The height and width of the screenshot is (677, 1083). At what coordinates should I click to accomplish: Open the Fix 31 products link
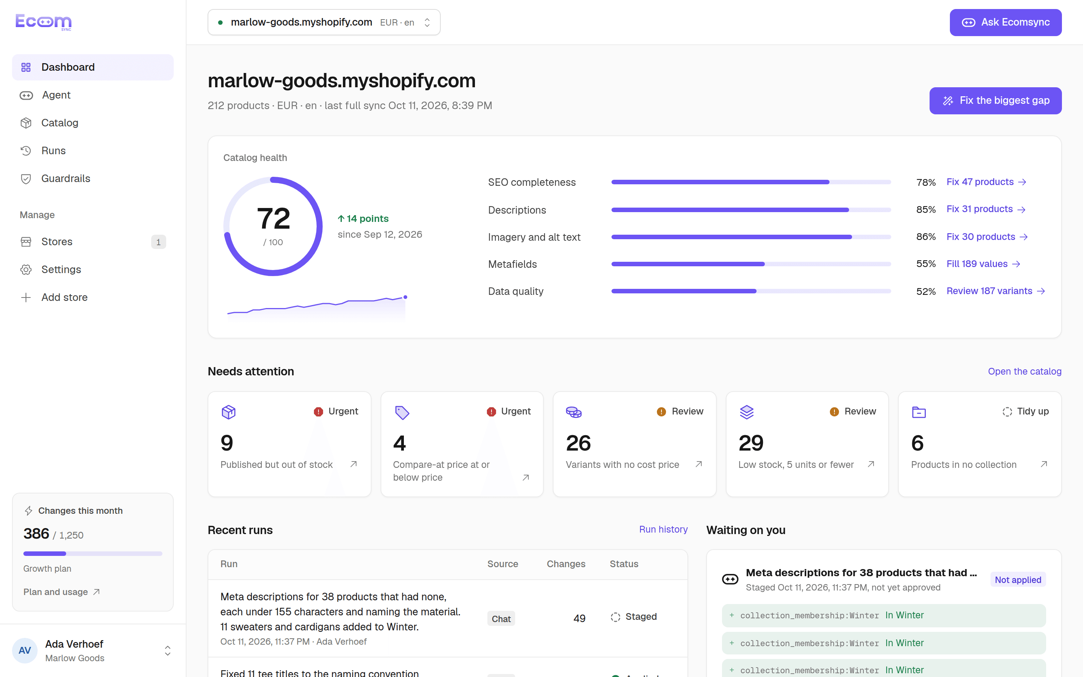click(986, 209)
